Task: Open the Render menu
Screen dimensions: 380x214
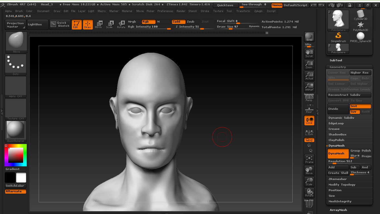Action: 181,11
